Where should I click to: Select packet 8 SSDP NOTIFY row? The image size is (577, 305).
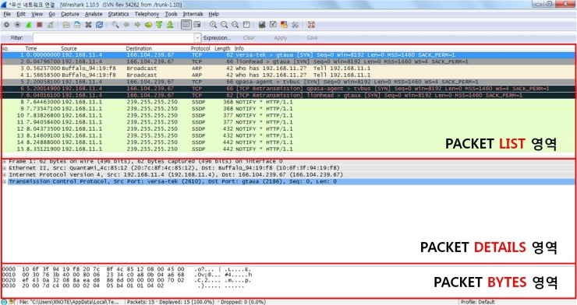coord(288,102)
